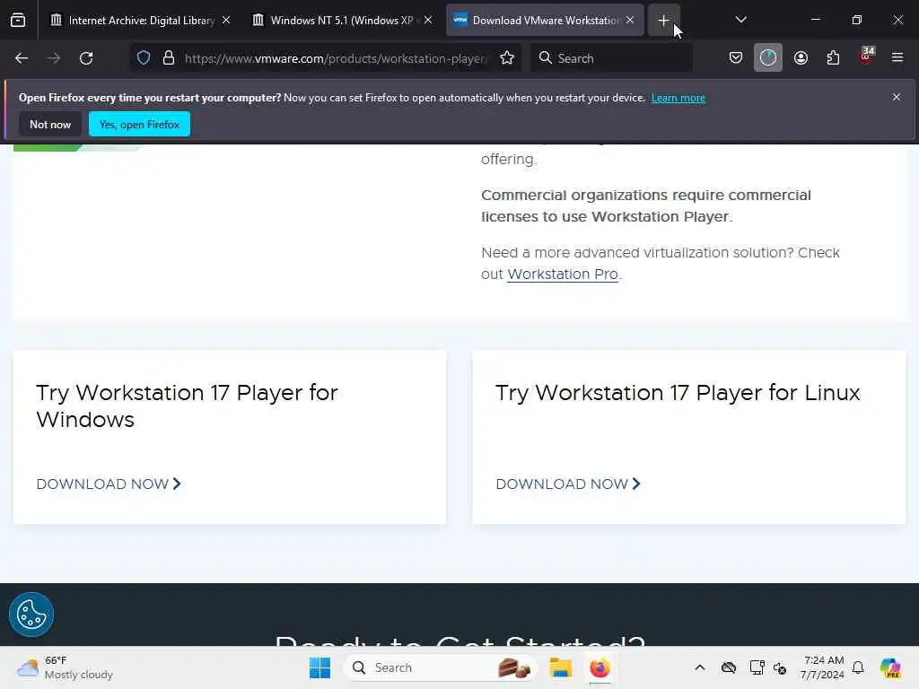Click Yes, open Firefox button
The height and width of the screenshot is (689, 919).
coord(139,124)
